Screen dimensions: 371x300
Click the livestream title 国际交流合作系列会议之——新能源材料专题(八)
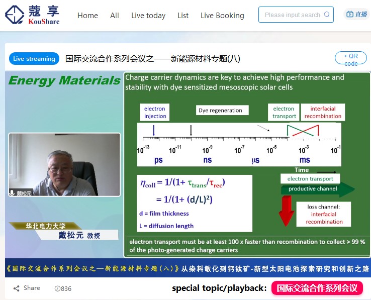tap(153, 58)
